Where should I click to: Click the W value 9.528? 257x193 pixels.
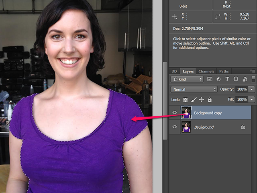[x=245, y=14]
